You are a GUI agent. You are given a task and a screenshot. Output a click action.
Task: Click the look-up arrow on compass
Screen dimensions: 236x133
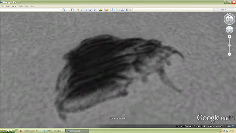tap(229, 17)
